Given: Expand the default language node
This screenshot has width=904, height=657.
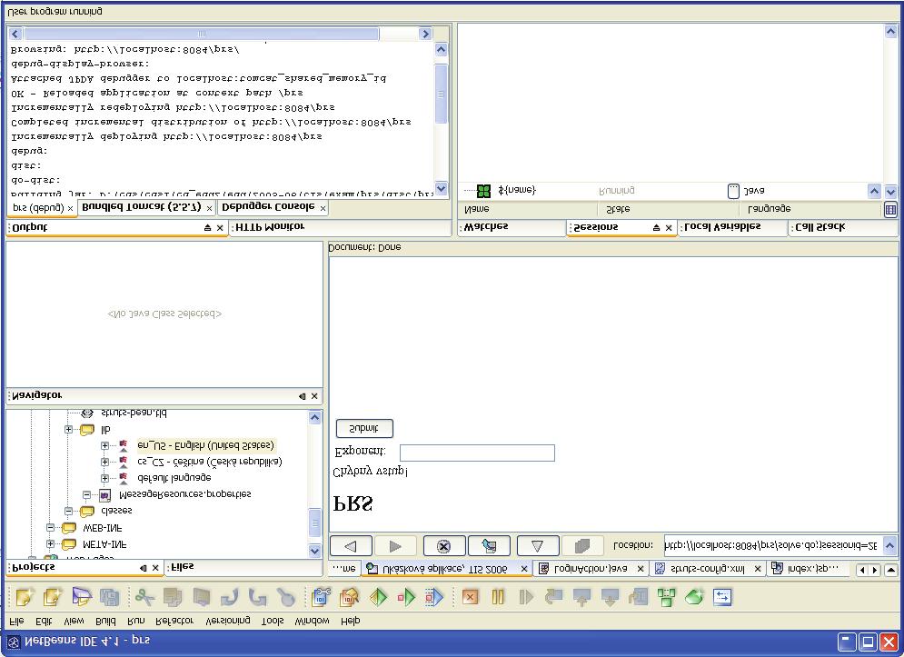Looking at the screenshot, I should [104, 478].
